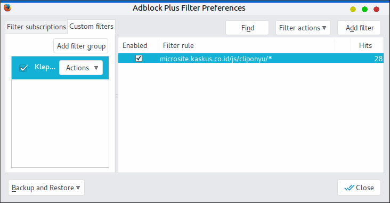Select the microsite.kaskus.co.id/js/cliponyu/* filter row
This screenshot has width=390, height=203.
click(x=251, y=59)
